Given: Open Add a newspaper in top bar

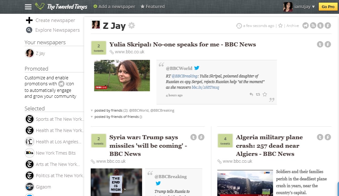Looking at the screenshot, I should (114, 7).
